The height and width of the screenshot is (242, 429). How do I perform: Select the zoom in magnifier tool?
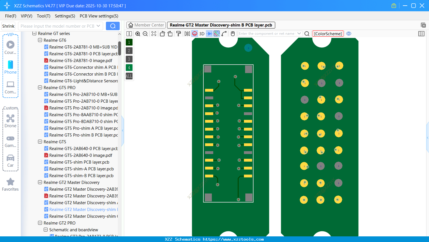[138, 34]
